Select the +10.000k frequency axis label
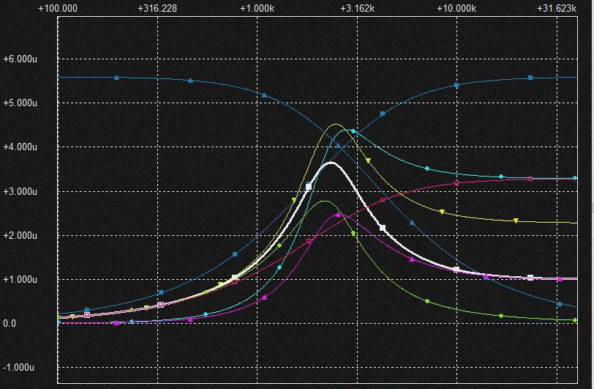594x389 pixels. (456, 8)
